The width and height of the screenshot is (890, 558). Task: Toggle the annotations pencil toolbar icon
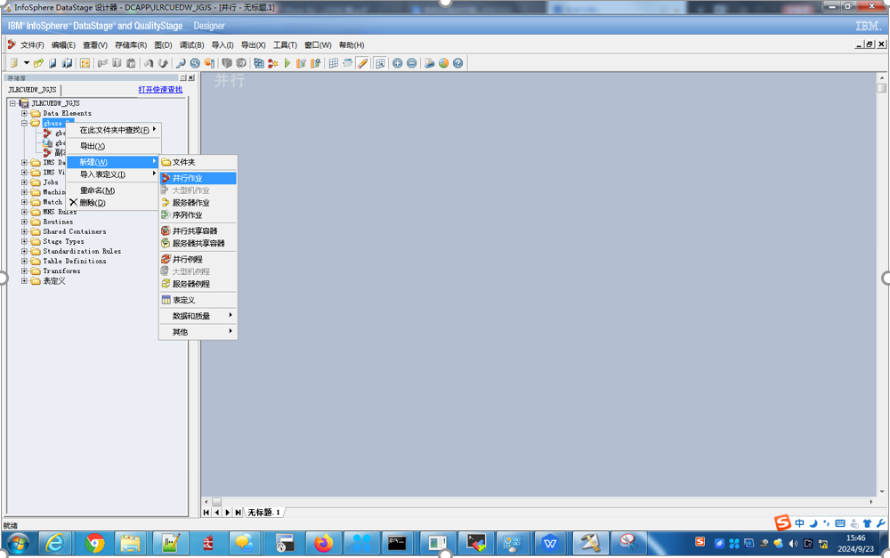pyautogui.click(x=363, y=63)
